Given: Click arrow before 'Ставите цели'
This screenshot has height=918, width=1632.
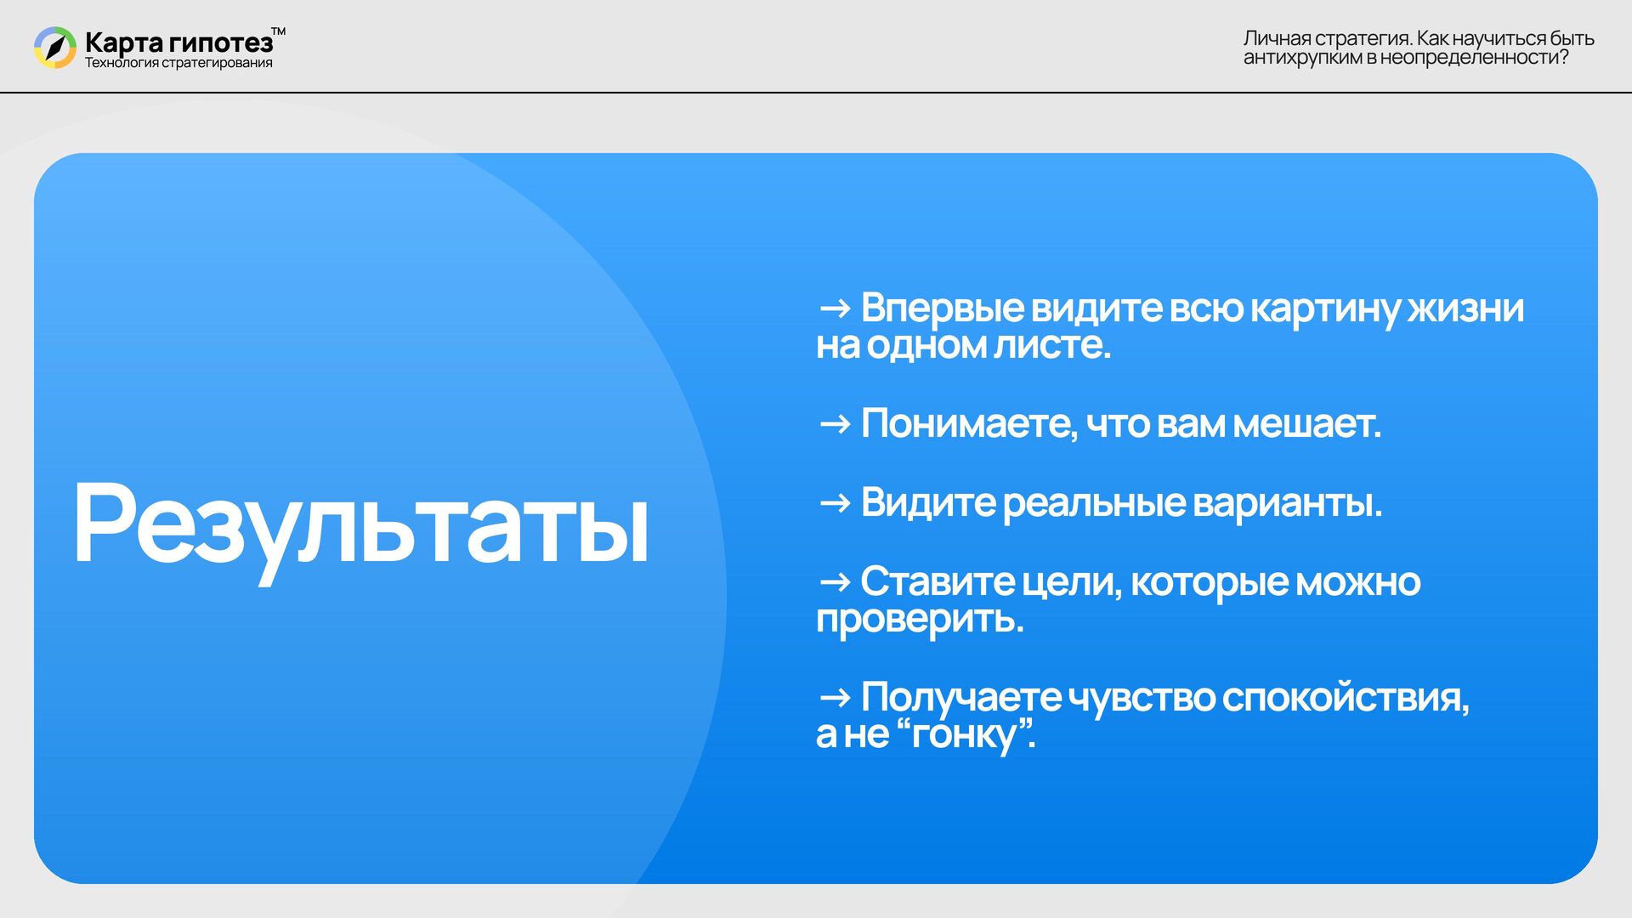Looking at the screenshot, I should tap(835, 582).
